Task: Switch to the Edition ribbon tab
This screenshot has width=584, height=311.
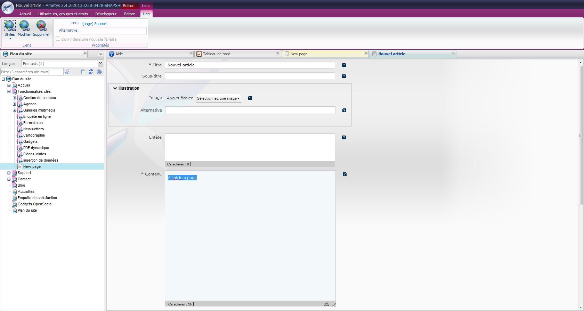Action: [130, 14]
